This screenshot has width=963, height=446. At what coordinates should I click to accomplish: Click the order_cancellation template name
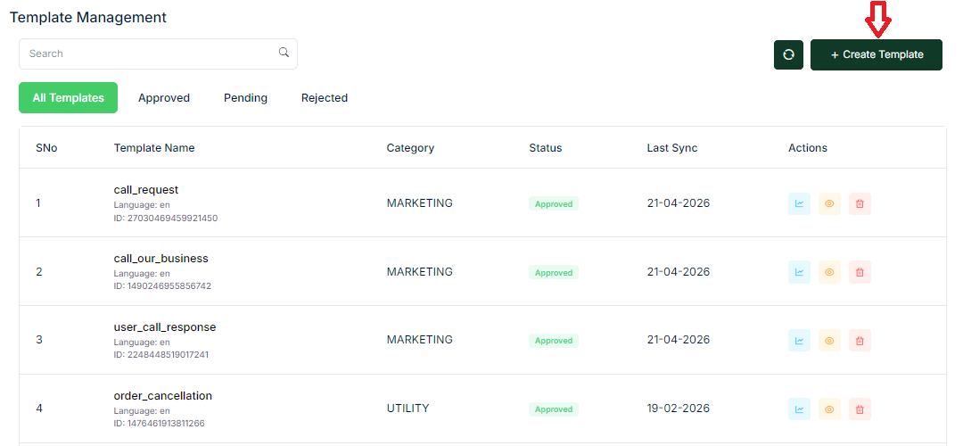[x=163, y=396]
